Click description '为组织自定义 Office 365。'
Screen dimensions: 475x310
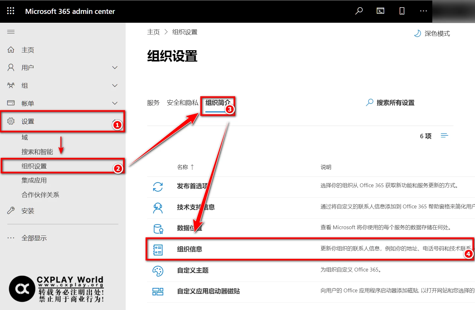click(x=351, y=270)
